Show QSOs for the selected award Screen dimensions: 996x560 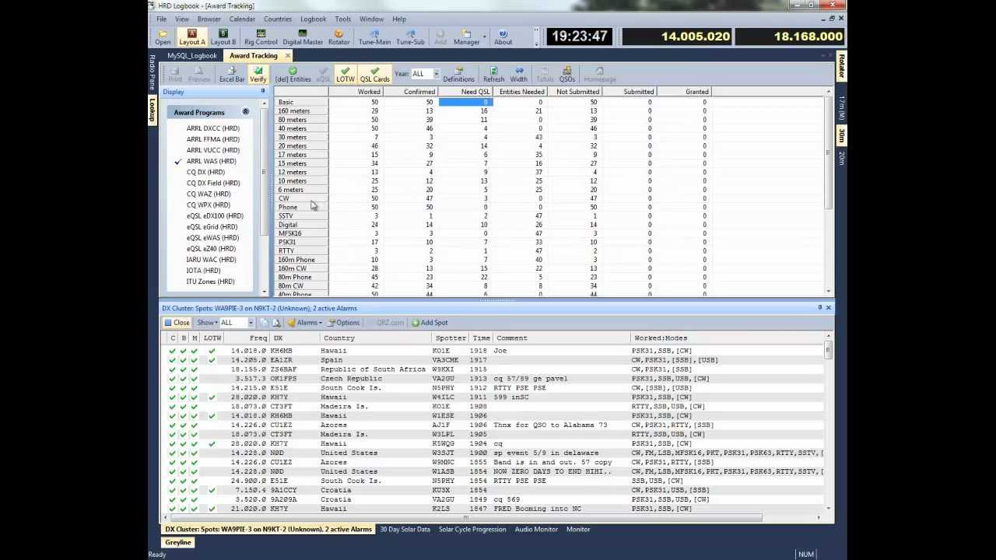pos(566,75)
